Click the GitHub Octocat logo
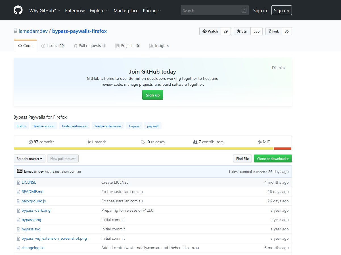341x255 pixels. 18,10
